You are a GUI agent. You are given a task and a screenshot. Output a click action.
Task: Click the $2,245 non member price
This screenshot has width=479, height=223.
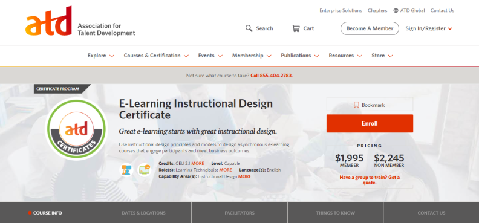click(x=389, y=158)
